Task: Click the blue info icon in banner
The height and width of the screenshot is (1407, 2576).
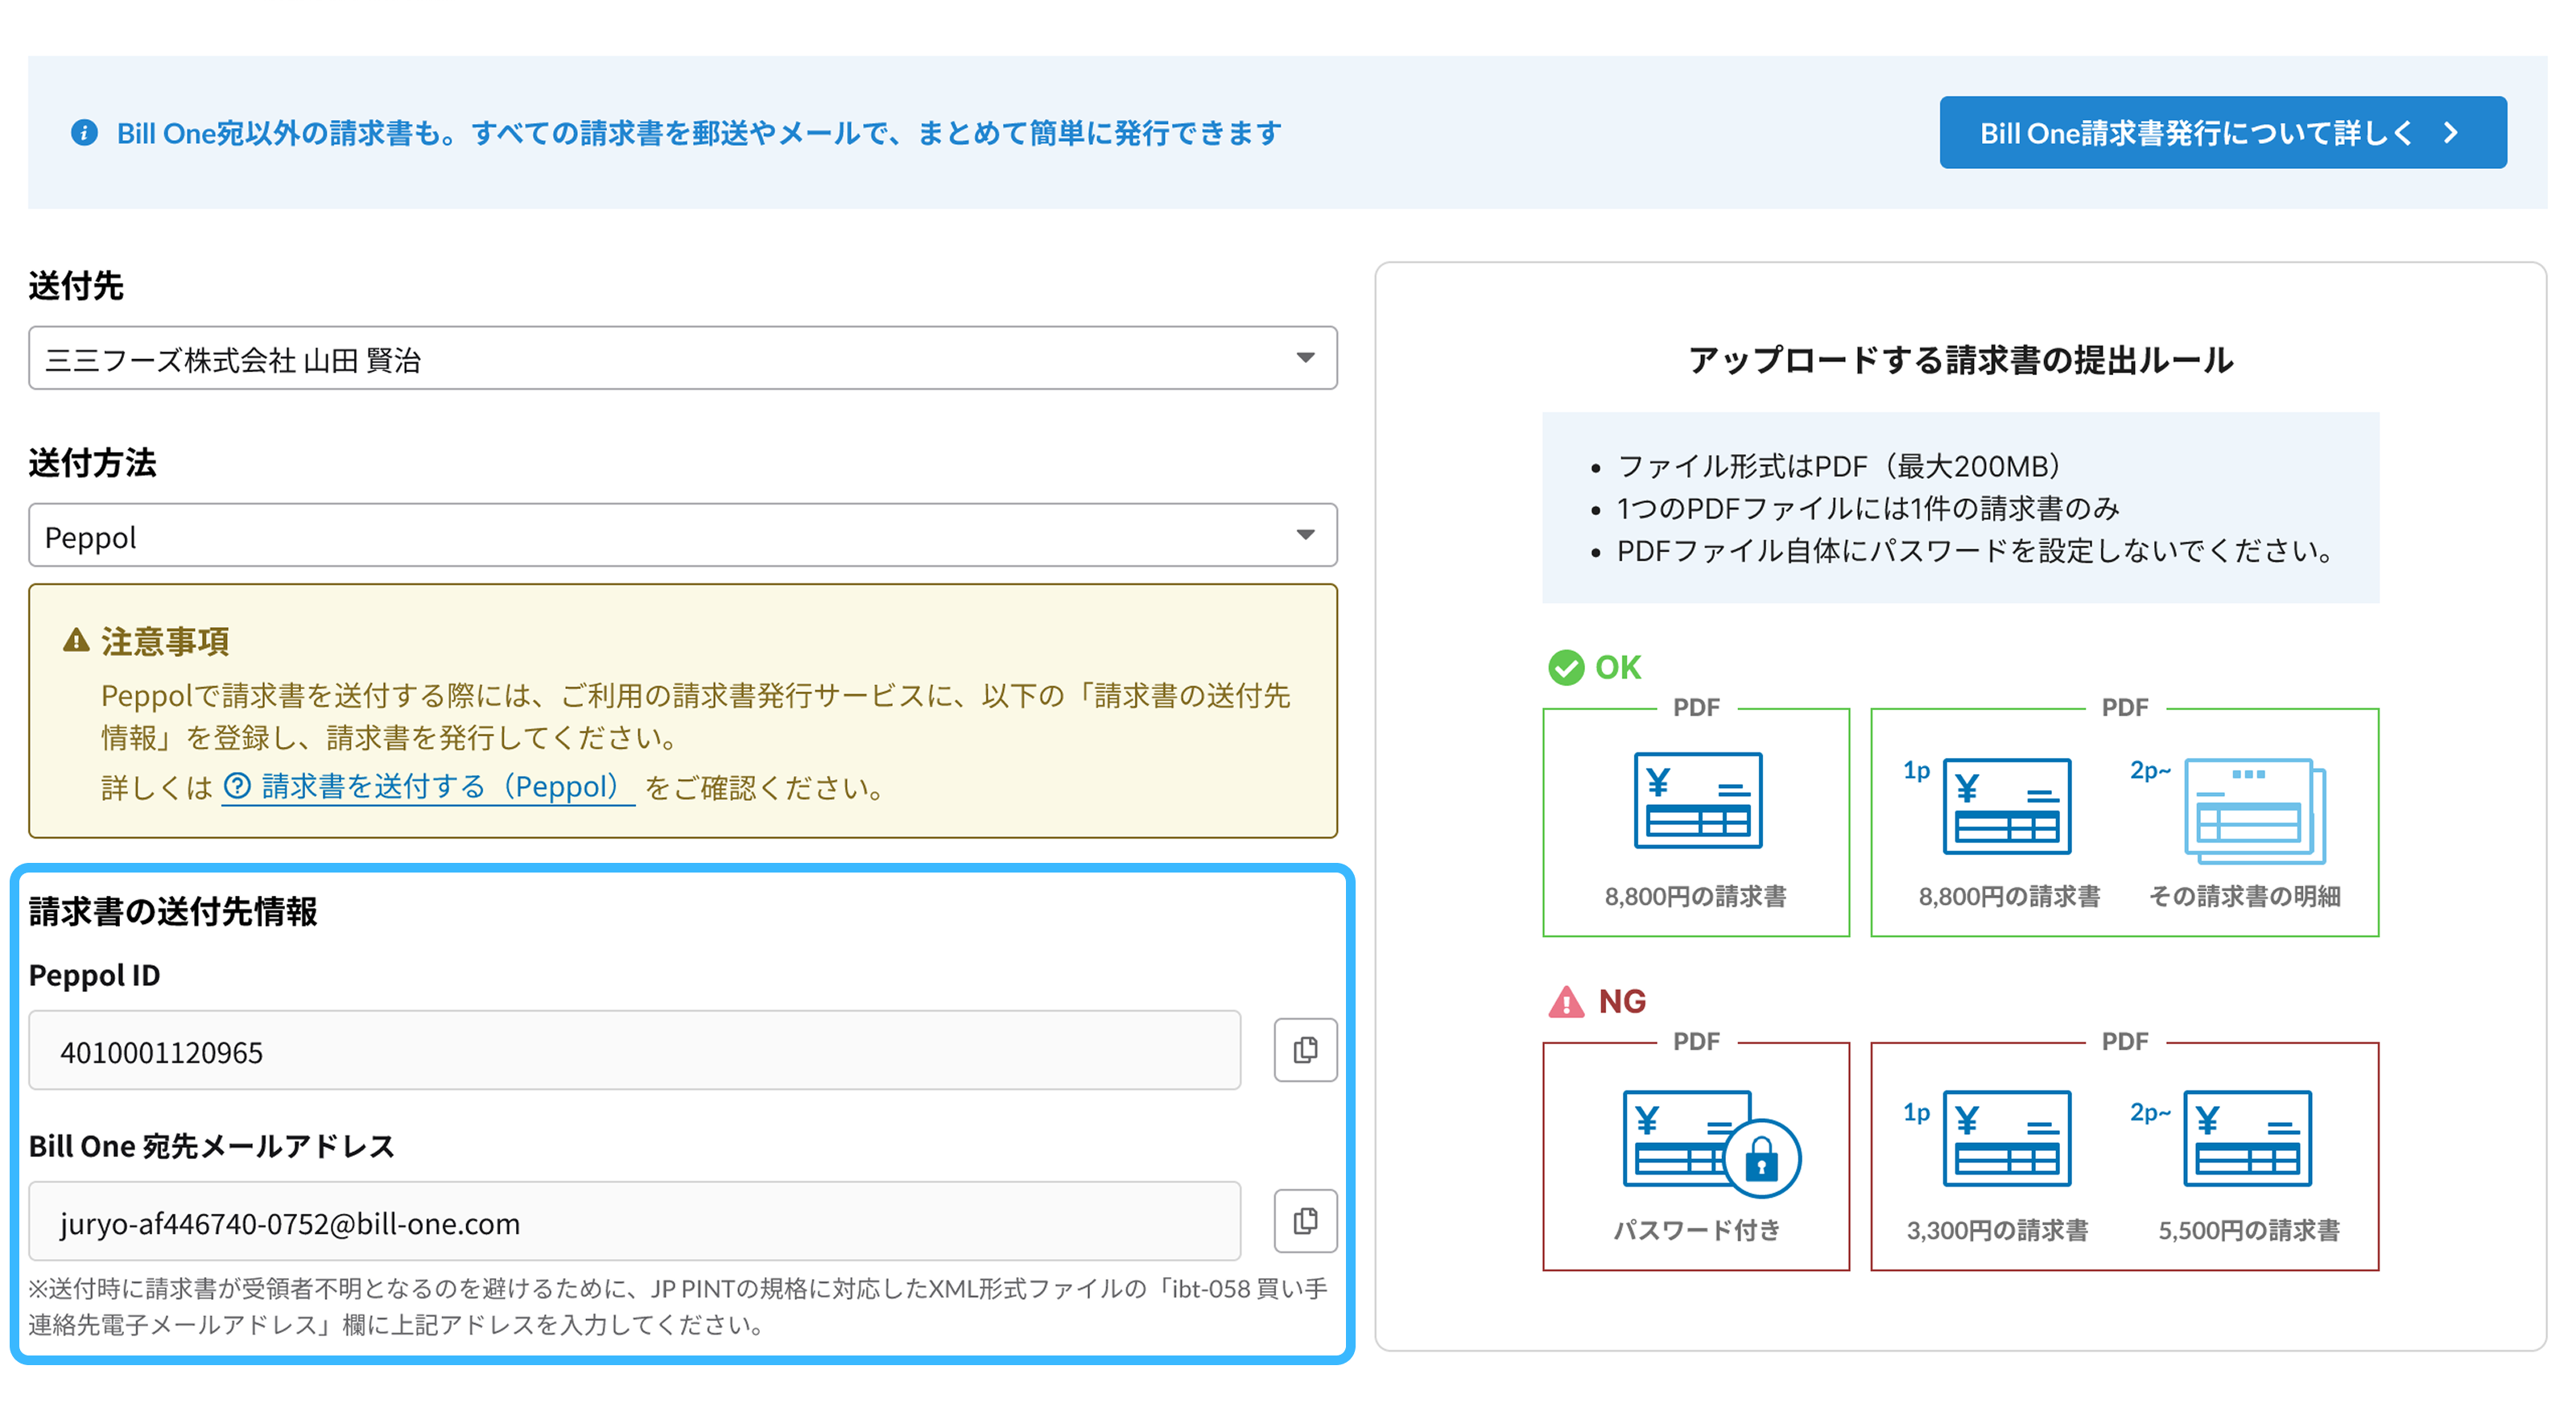Action: tap(84, 133)
